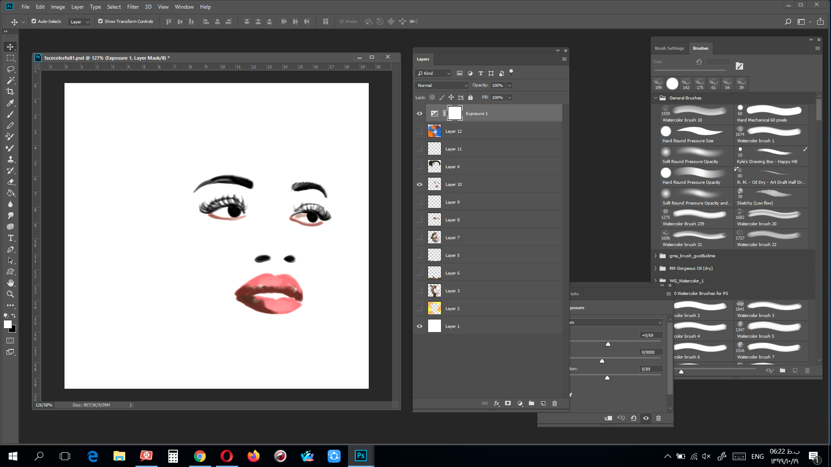Select the Magic Wand tool
Image resolution: width=831 pixels, height=467 pixels.
[x=10, y=80]
